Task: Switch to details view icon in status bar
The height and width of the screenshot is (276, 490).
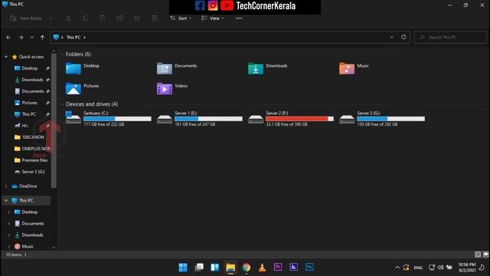Action: (x=478, y=255)
